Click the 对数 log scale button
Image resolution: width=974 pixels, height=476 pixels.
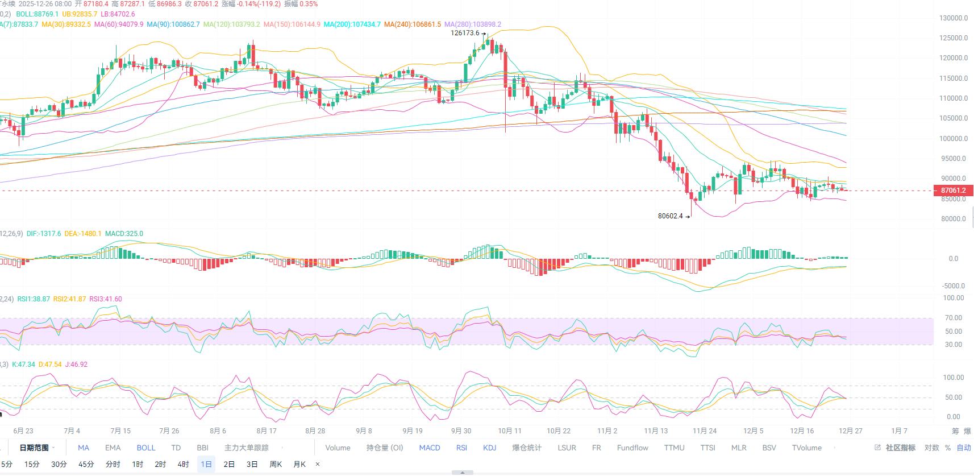931,448
